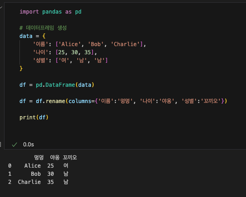This screenshot has height=197, width=246.
Task: Click the 'data = {' line
Action: click(32, 36)
